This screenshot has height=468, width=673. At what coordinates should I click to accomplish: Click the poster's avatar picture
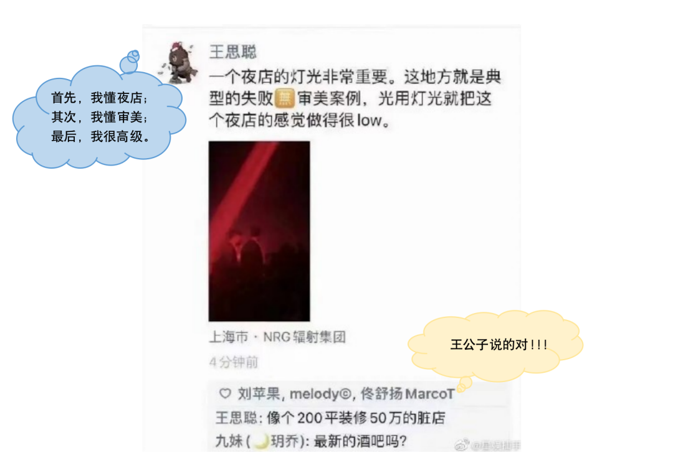[x=178, y=63]
